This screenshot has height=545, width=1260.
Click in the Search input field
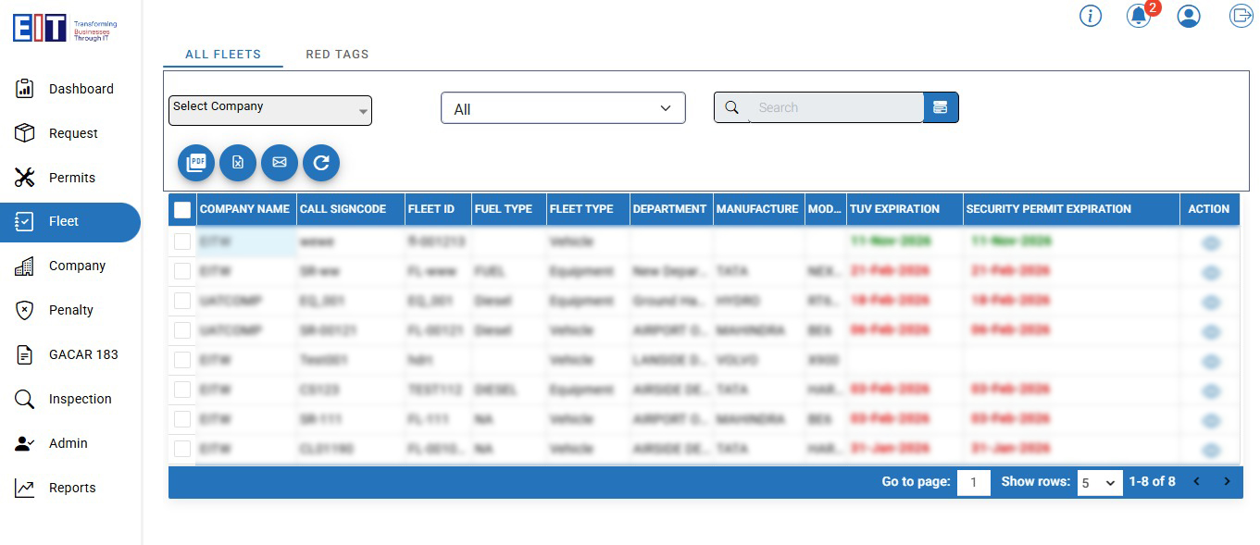click(x=836, y=107)
